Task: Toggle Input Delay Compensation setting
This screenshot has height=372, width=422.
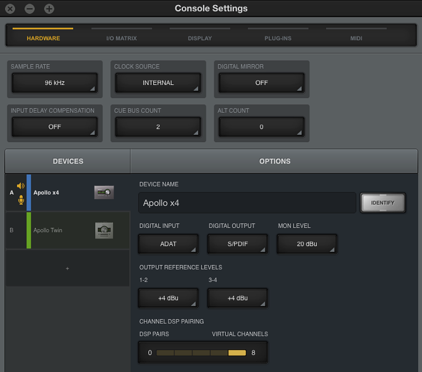Action: point(54,127)
